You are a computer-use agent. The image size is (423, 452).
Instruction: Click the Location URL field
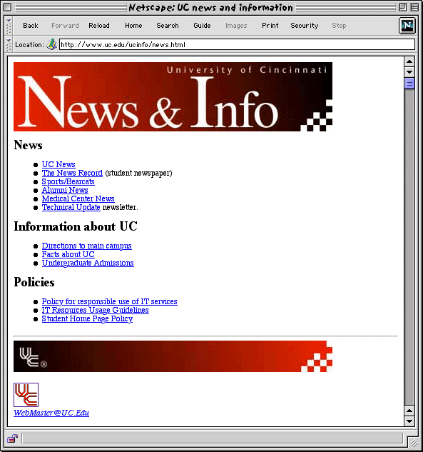click(237, 45)
